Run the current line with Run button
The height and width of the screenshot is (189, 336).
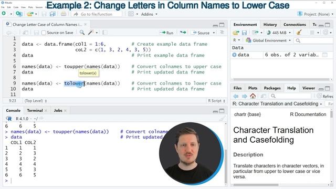point(166,33)
